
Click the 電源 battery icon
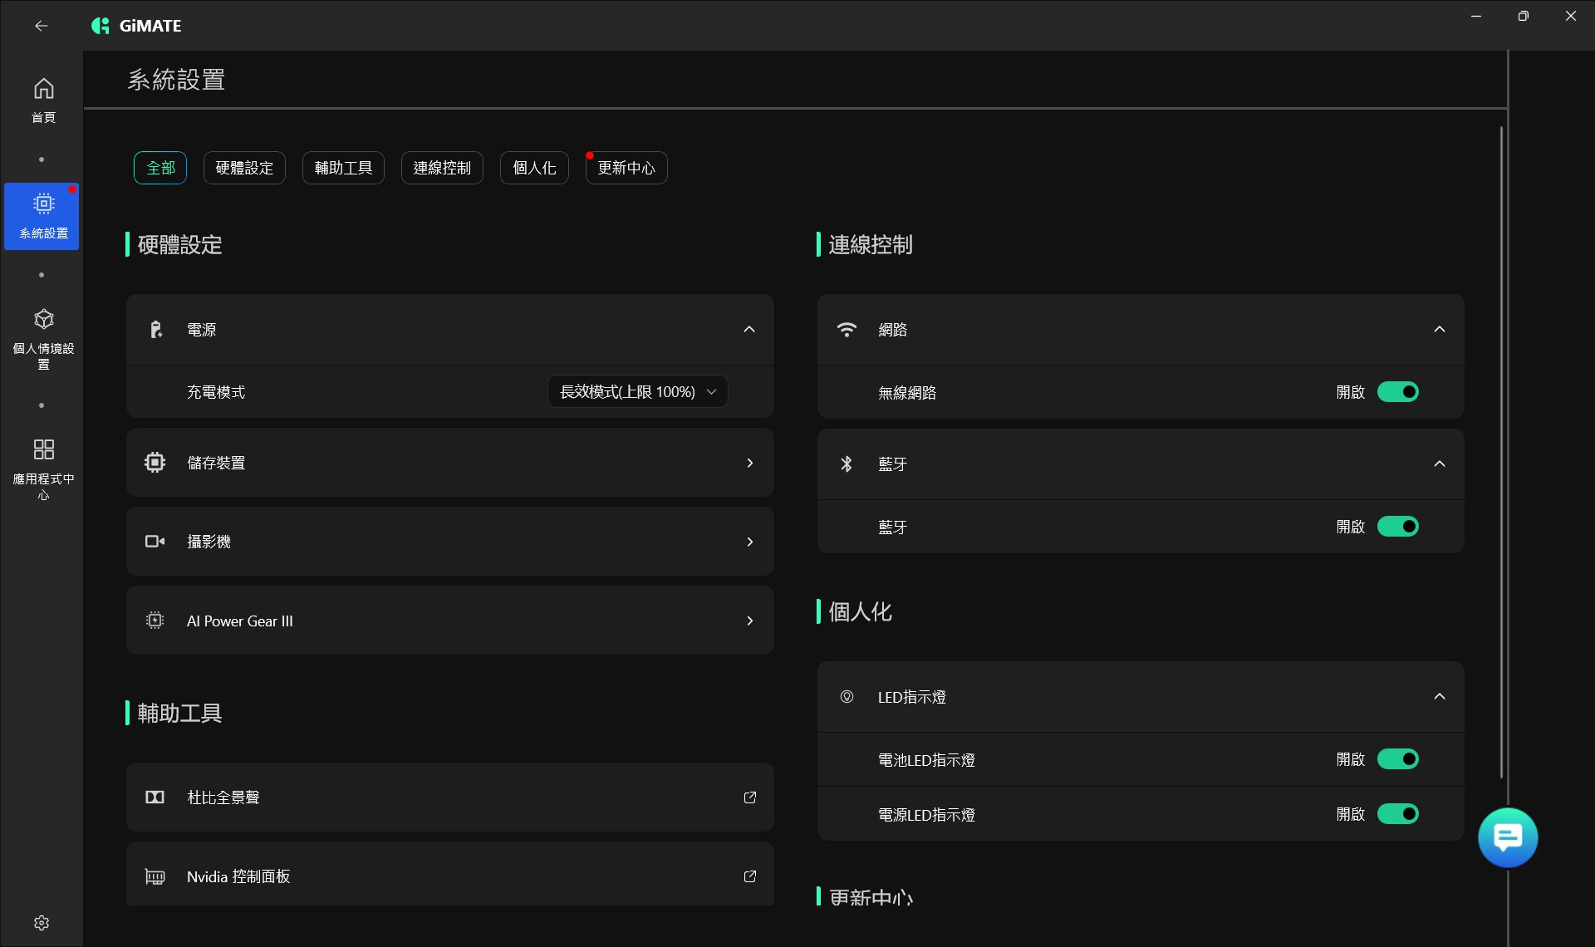click(155, 330)
